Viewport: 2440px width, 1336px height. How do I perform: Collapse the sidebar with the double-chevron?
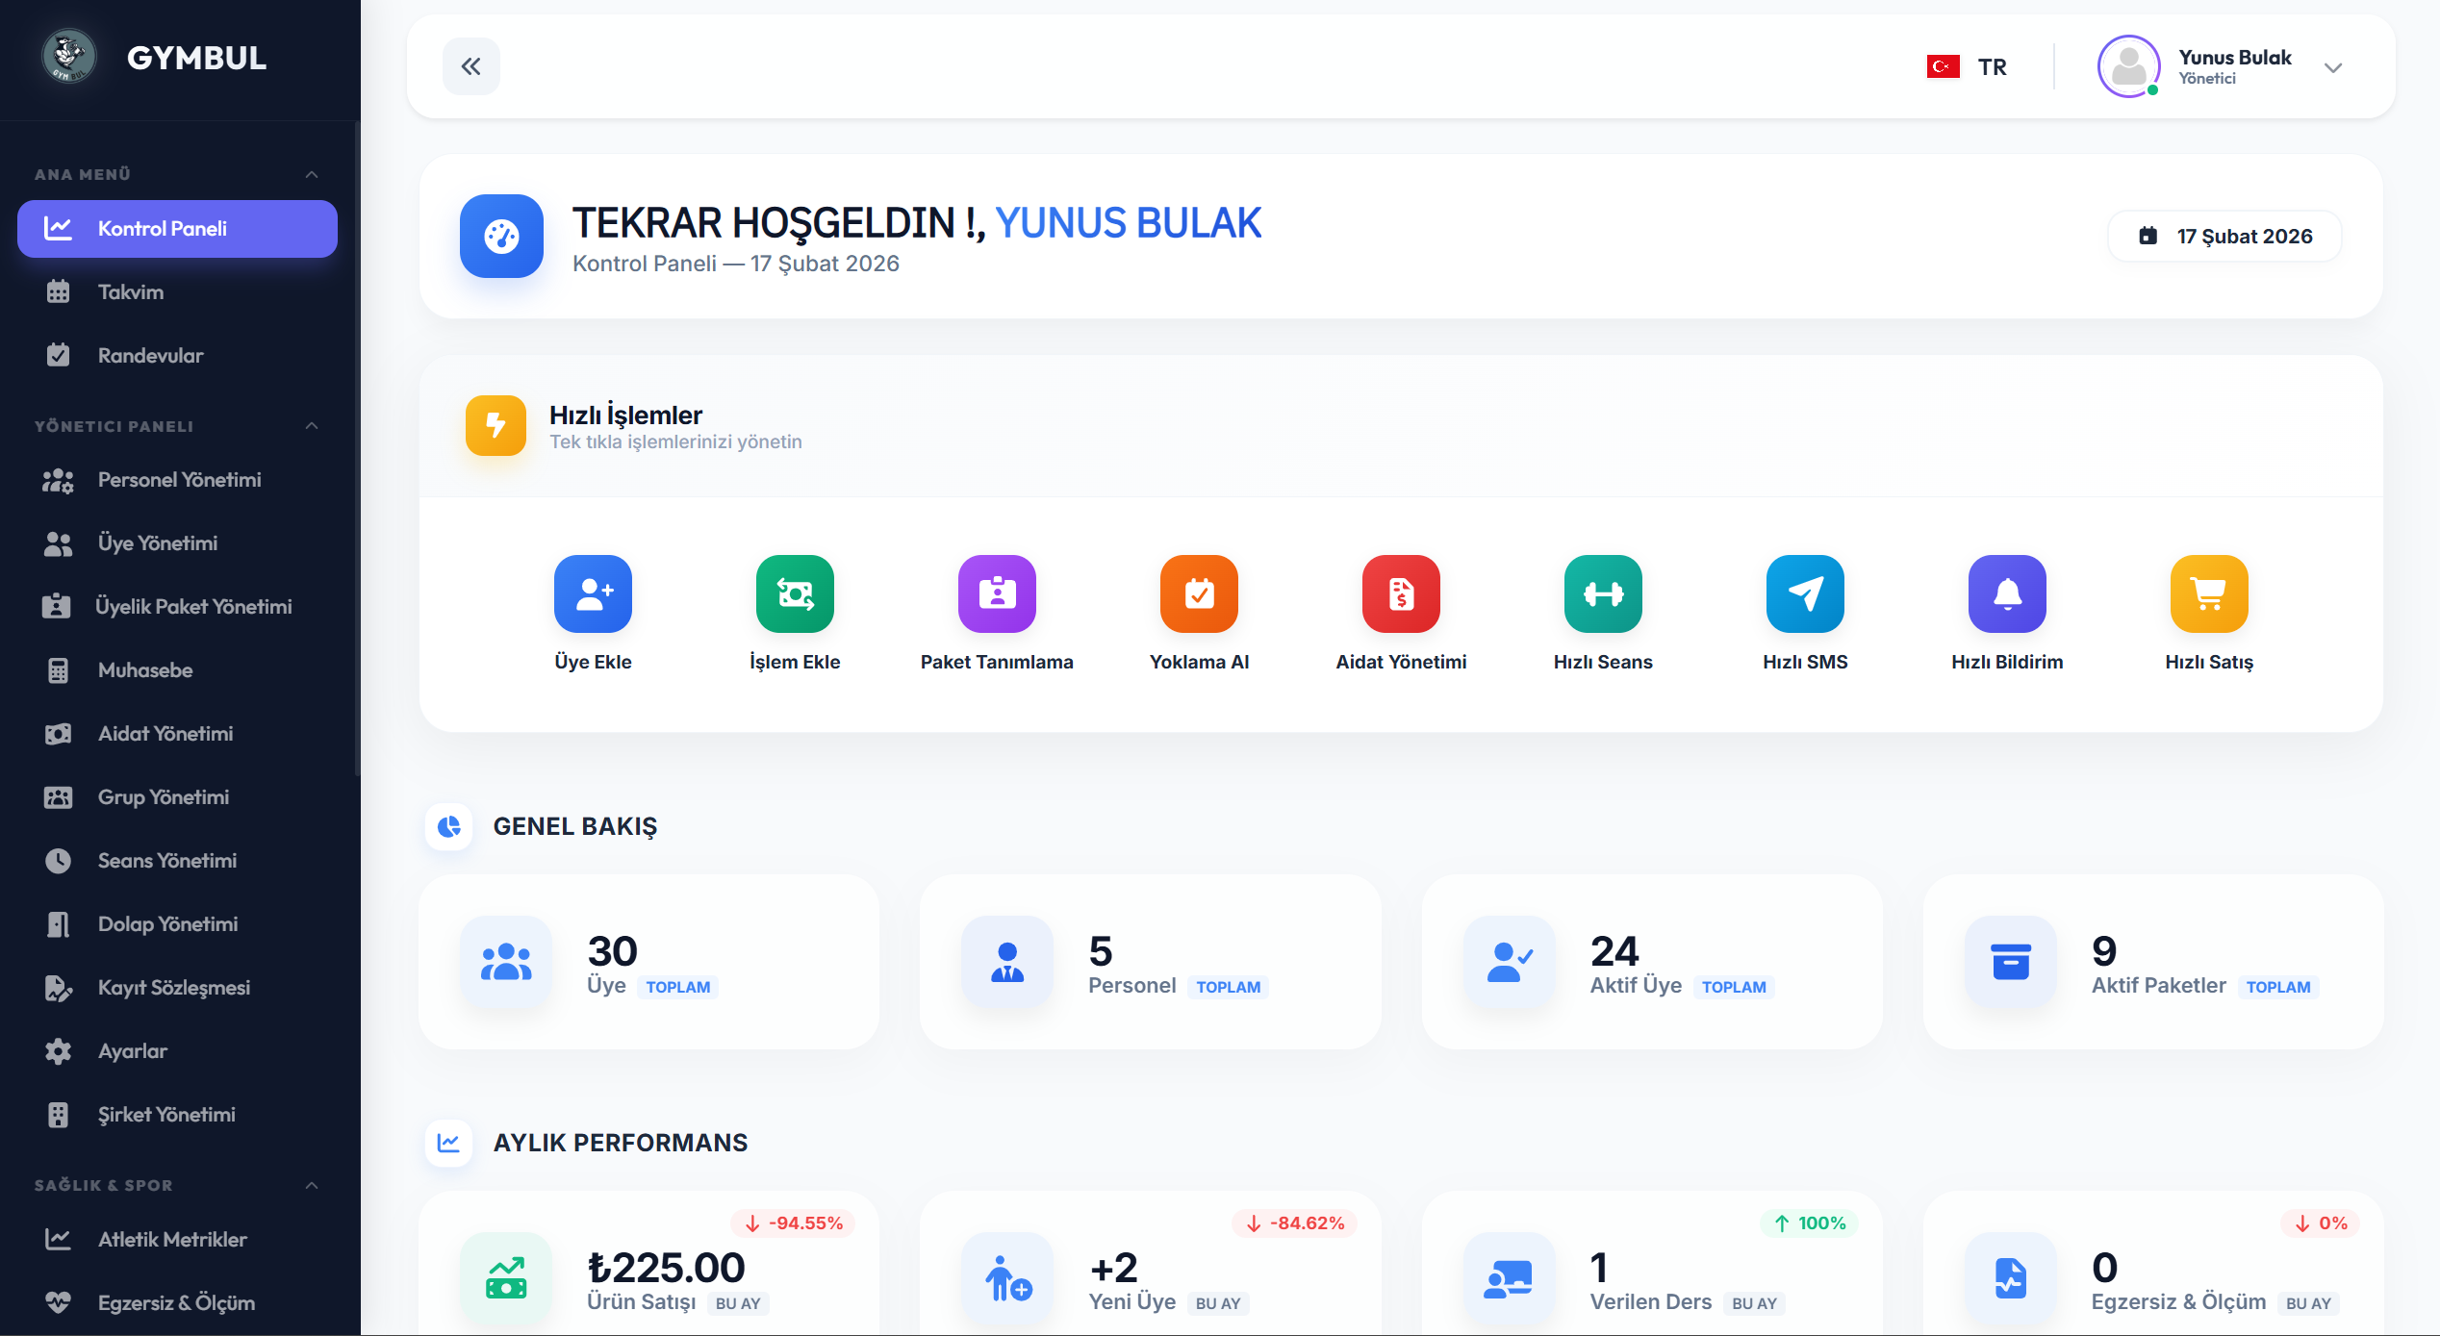470,65
